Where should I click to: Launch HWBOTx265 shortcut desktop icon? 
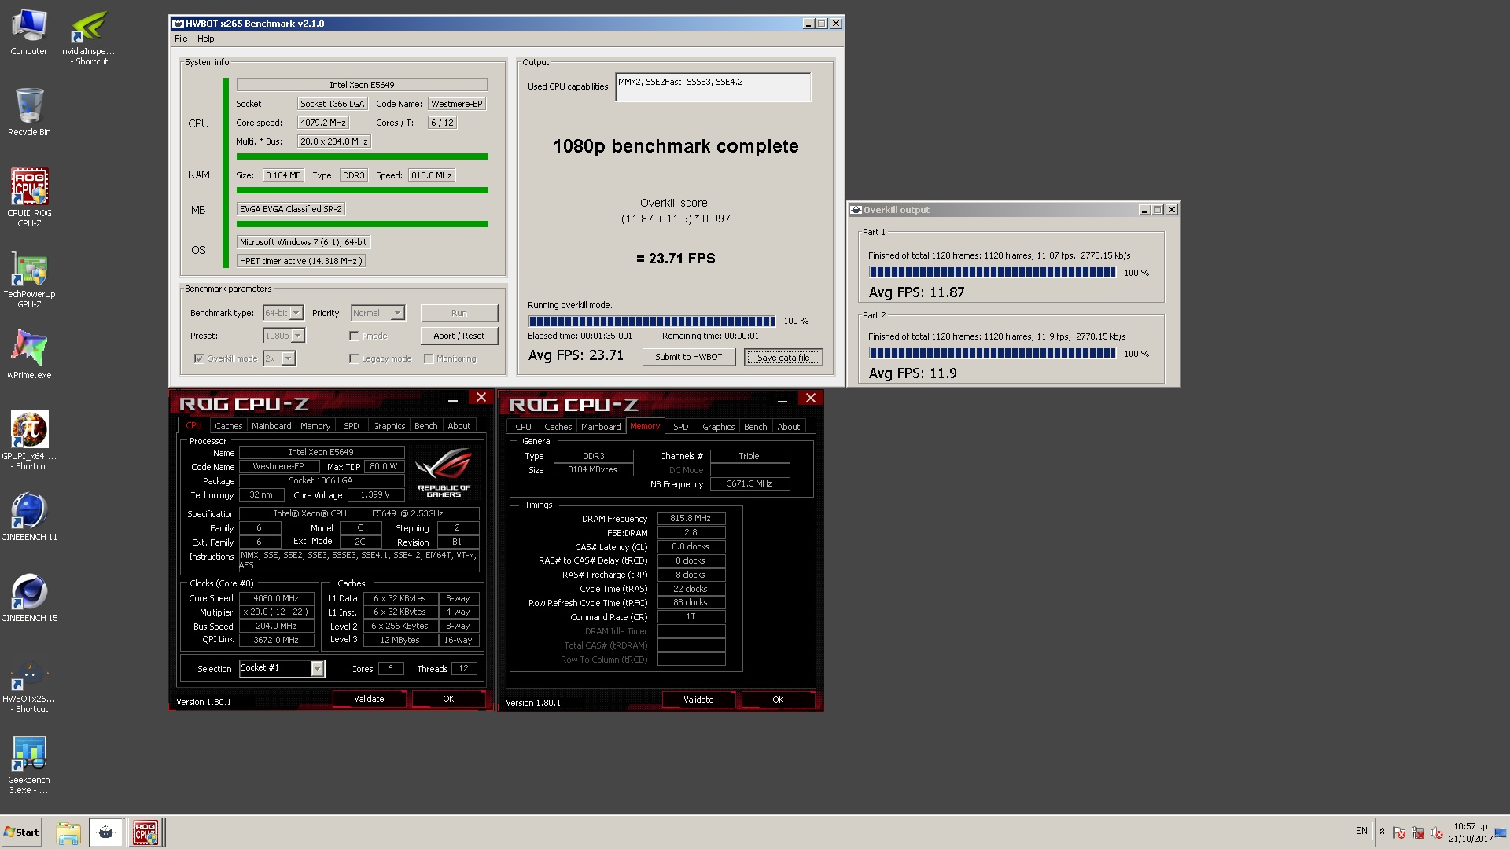(x=29, y=684)
